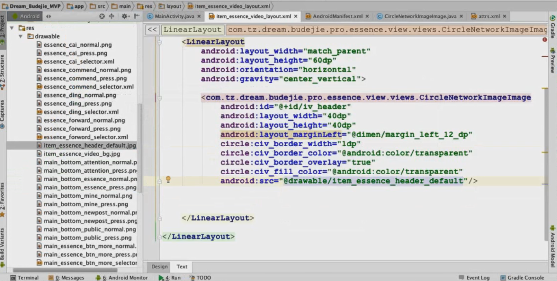This screenshot has width=557, height=281.
Task: Click the main folder in navigation breadcrumb
Action: 121,6
